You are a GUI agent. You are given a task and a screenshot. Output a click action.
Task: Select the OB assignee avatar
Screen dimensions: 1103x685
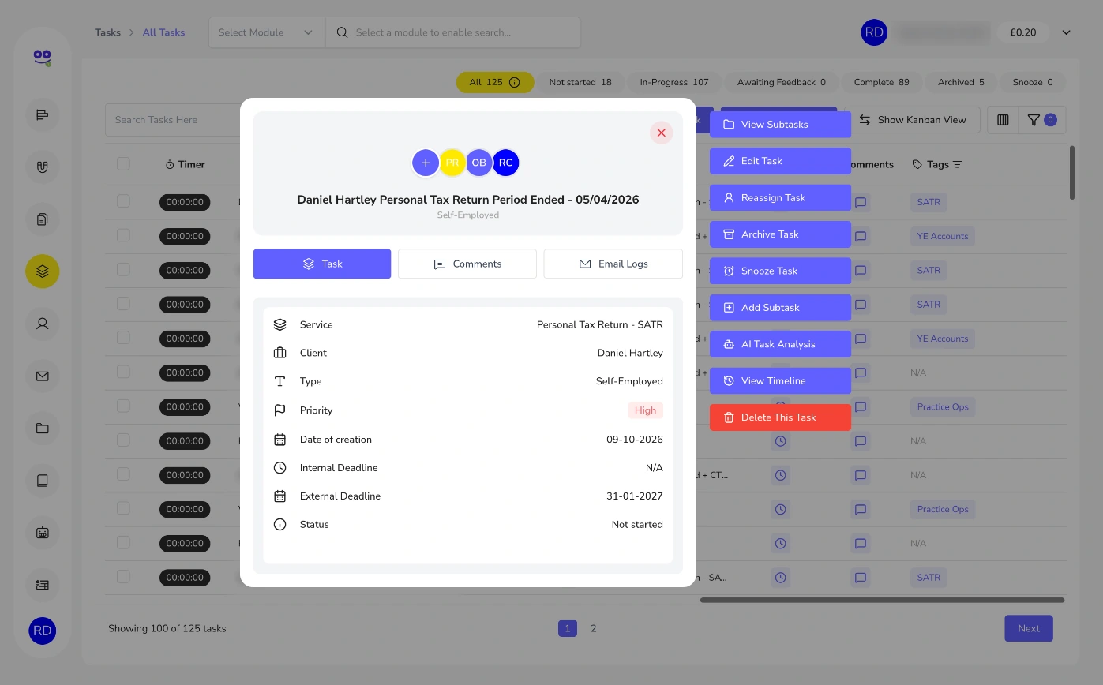[x=479, y=163]
